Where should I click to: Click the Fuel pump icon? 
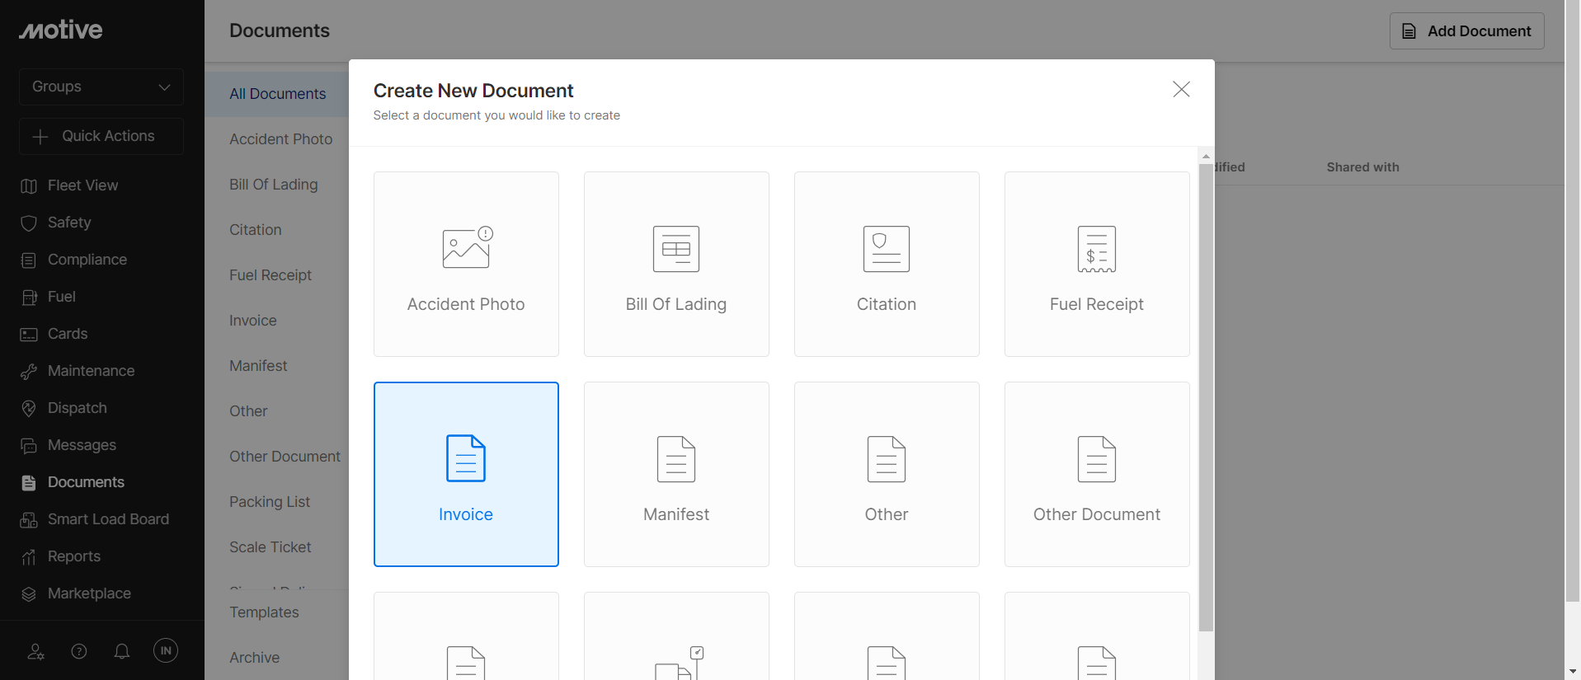[x=29, y=298]
